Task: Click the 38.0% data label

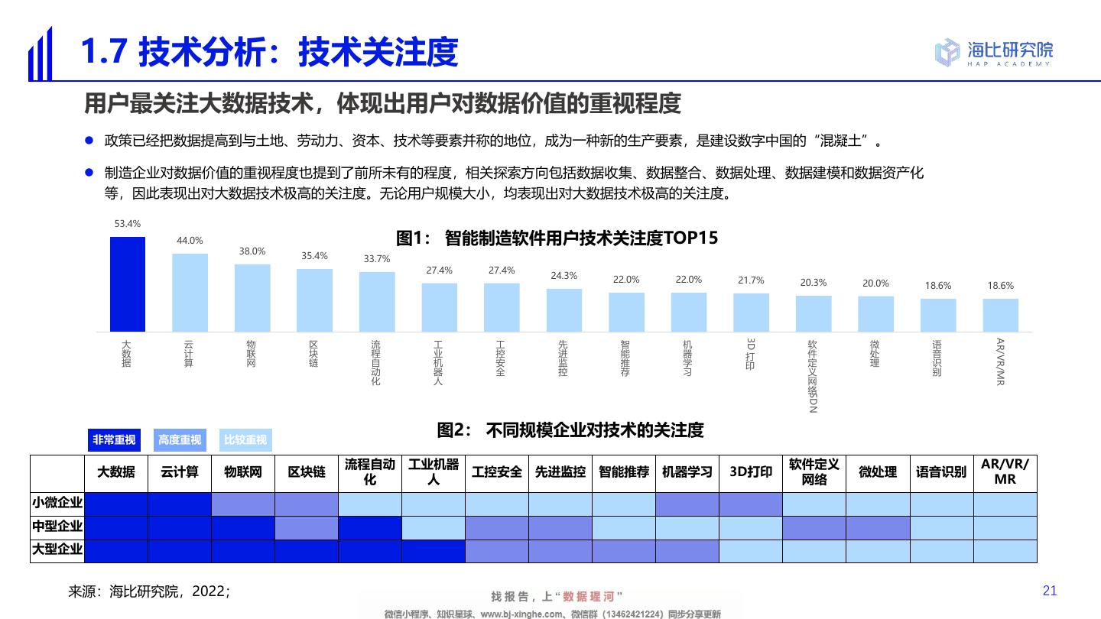Action: coord(252,251)
